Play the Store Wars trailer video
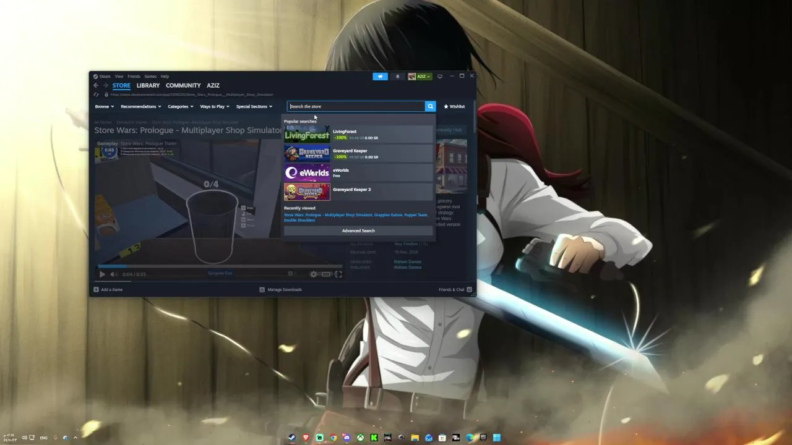Image resolution: width=792 pixels, height=445 pixels. [102, 274]
